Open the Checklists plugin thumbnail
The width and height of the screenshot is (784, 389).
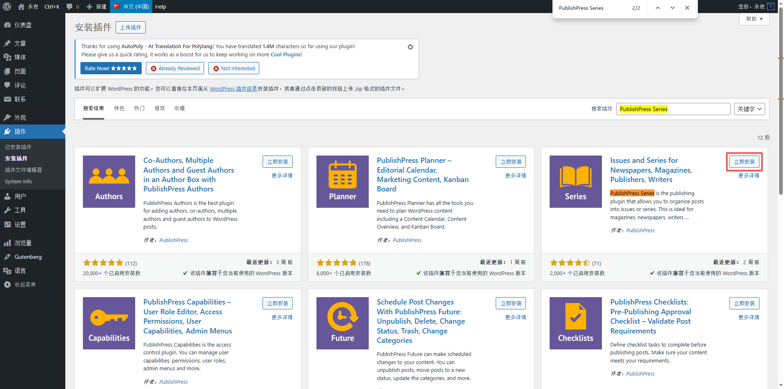[x=576, y=323]
